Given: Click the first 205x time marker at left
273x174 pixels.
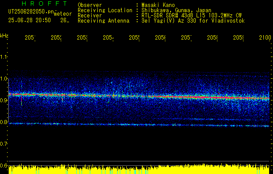Looking at the screenshot, I should coord(30,37).
